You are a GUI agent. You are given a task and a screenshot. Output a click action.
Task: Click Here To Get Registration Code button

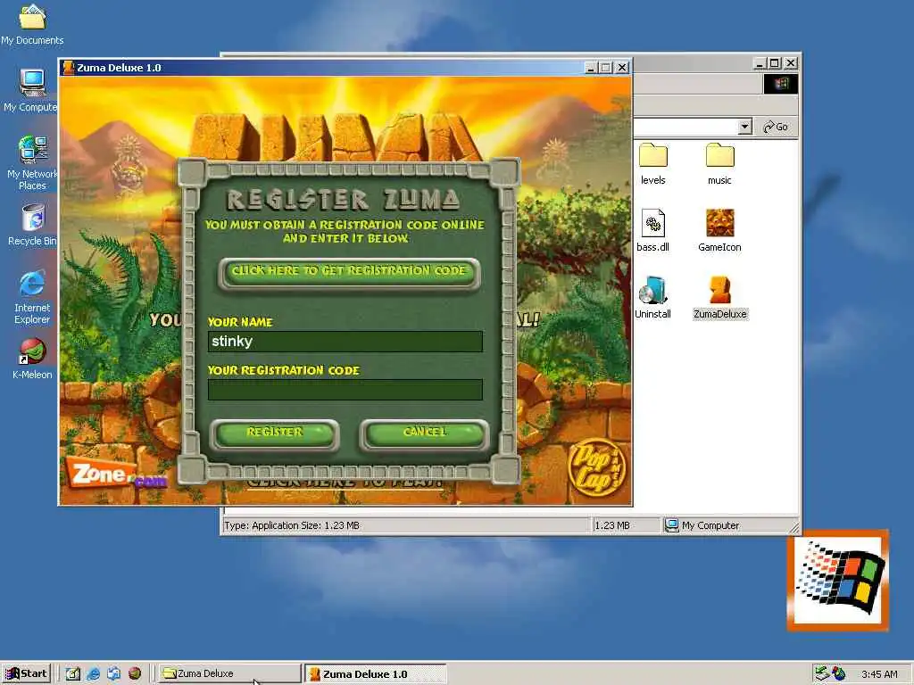pos(349,273)
